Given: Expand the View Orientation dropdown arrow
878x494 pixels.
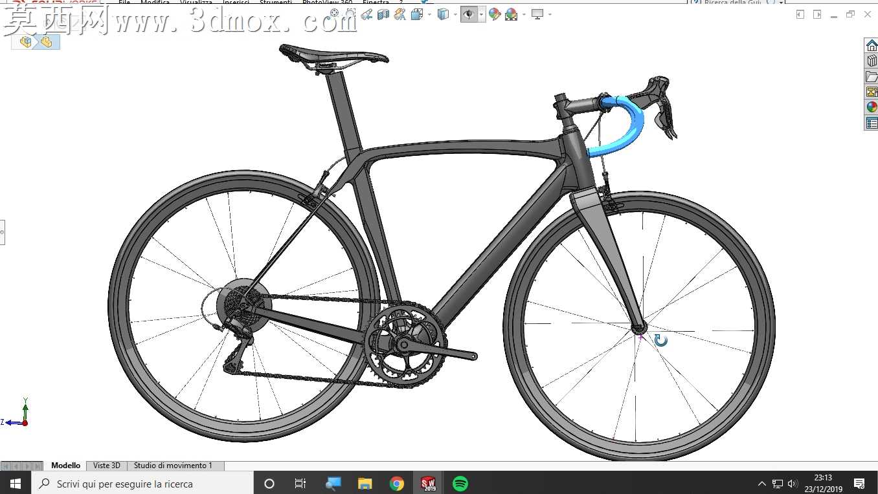Looking at the screenshot, I should point(429,14).
